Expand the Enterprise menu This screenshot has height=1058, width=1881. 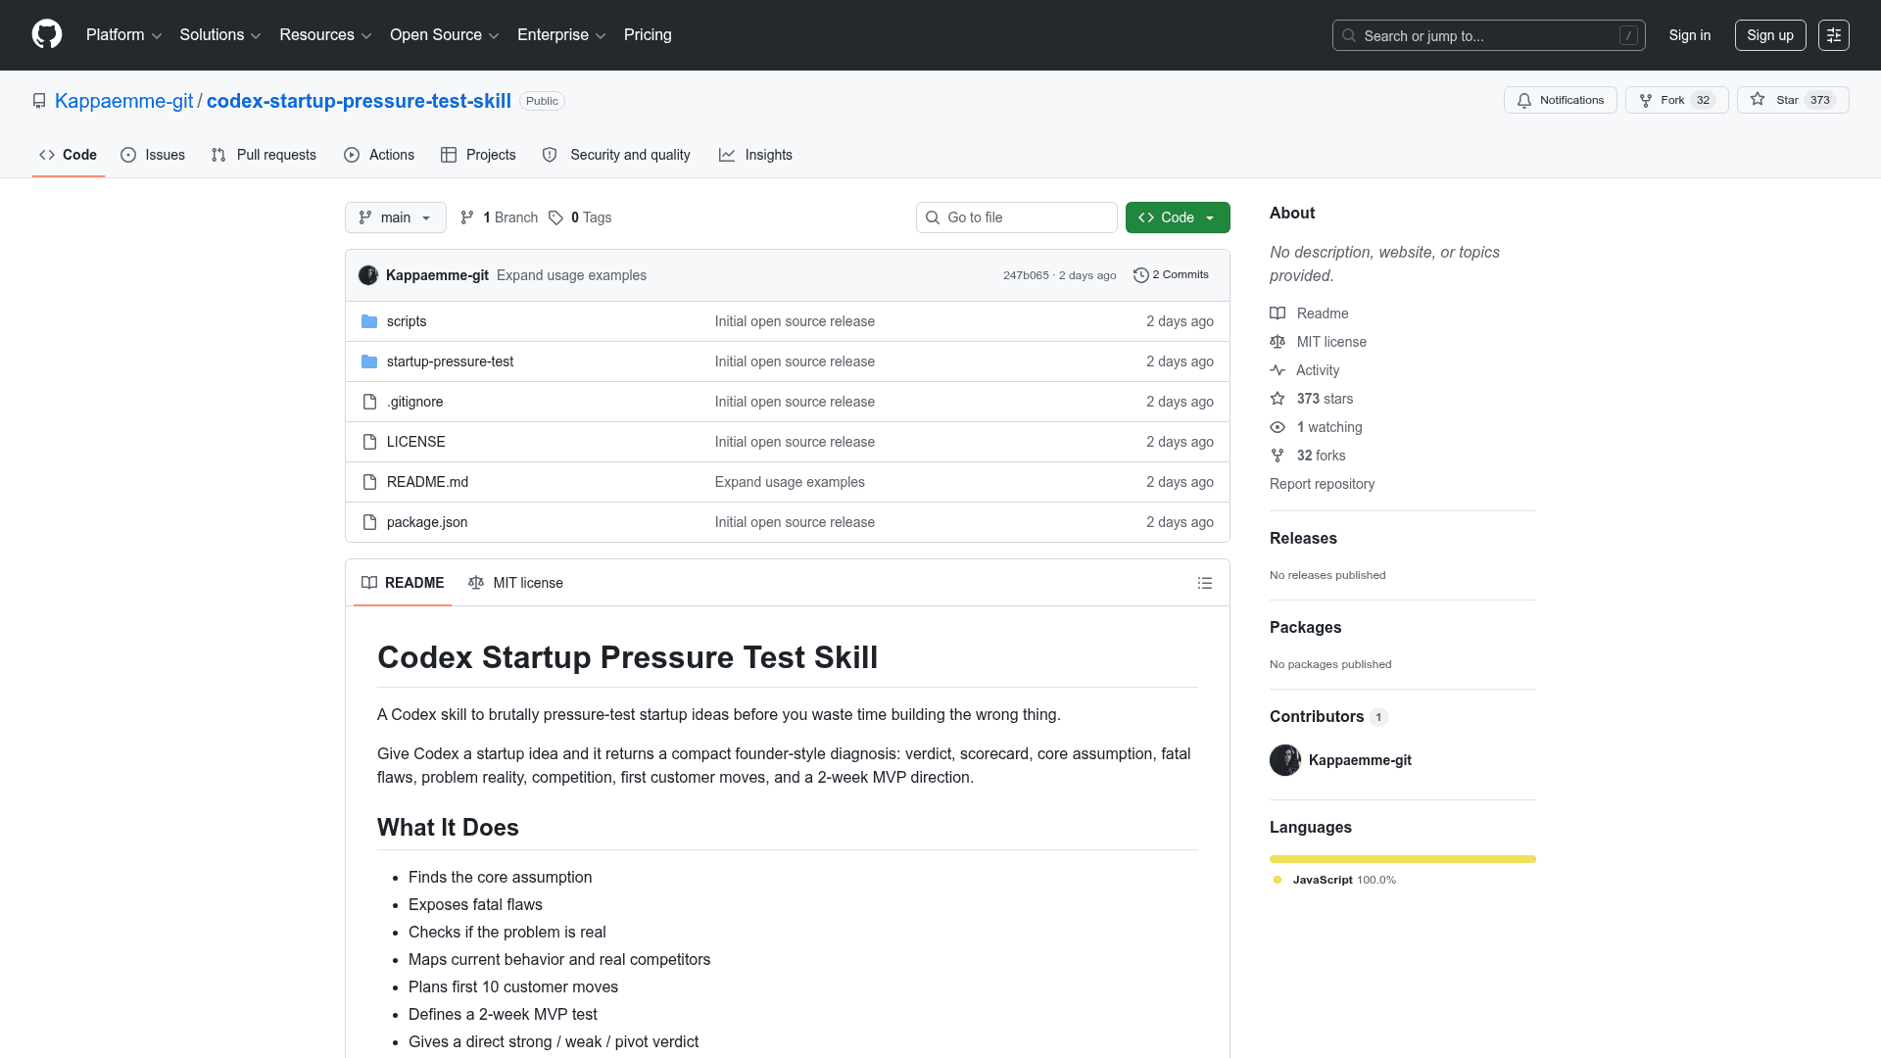[x=561, y=34]
